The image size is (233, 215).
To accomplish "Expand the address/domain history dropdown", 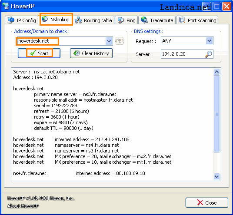I will point(109,41).
